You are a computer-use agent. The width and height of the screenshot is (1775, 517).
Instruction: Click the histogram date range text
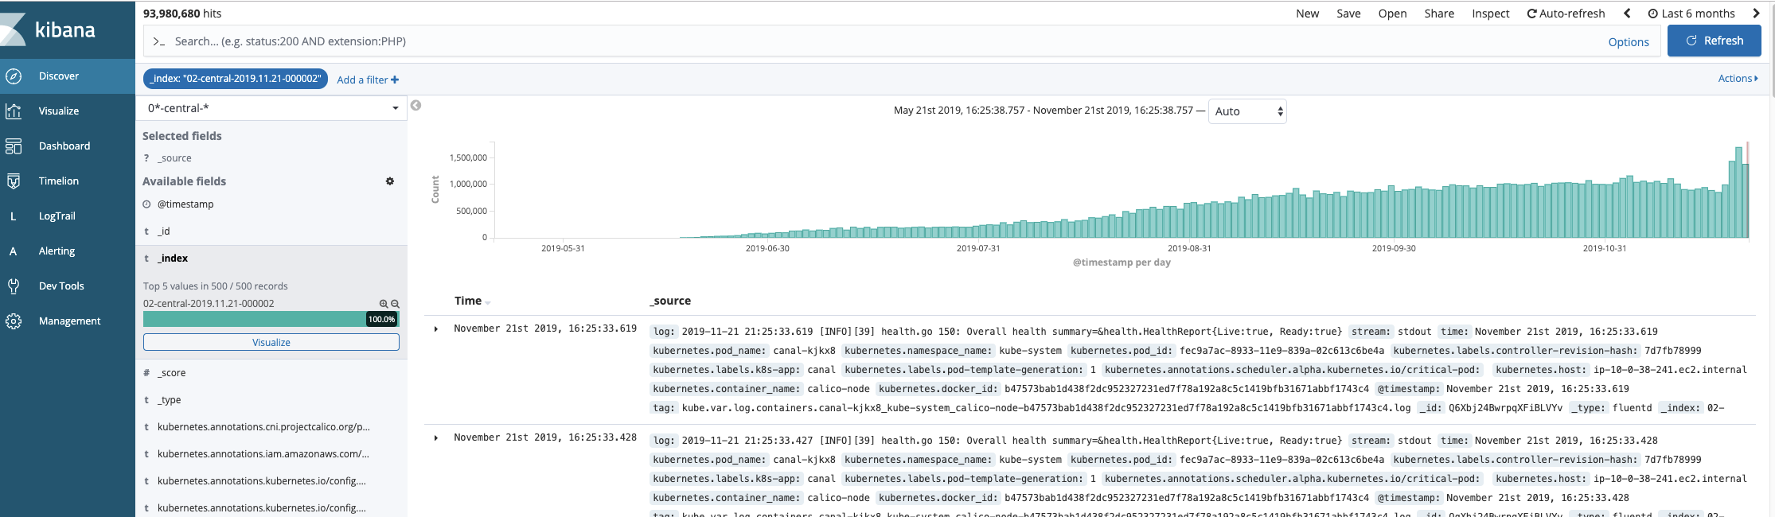tap(1044, 111)
